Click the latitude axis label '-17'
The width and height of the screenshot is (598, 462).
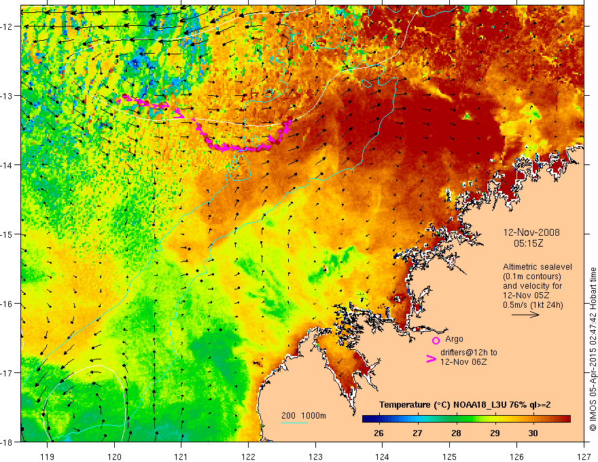[7, 373]
